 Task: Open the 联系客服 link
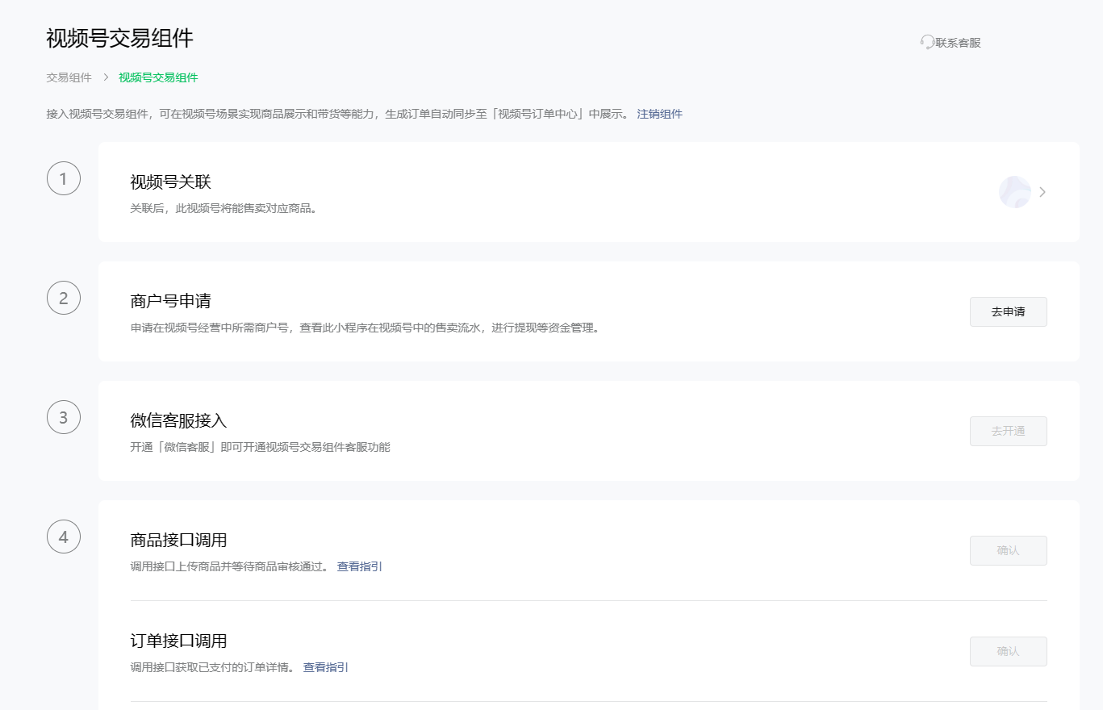point(959,43)
